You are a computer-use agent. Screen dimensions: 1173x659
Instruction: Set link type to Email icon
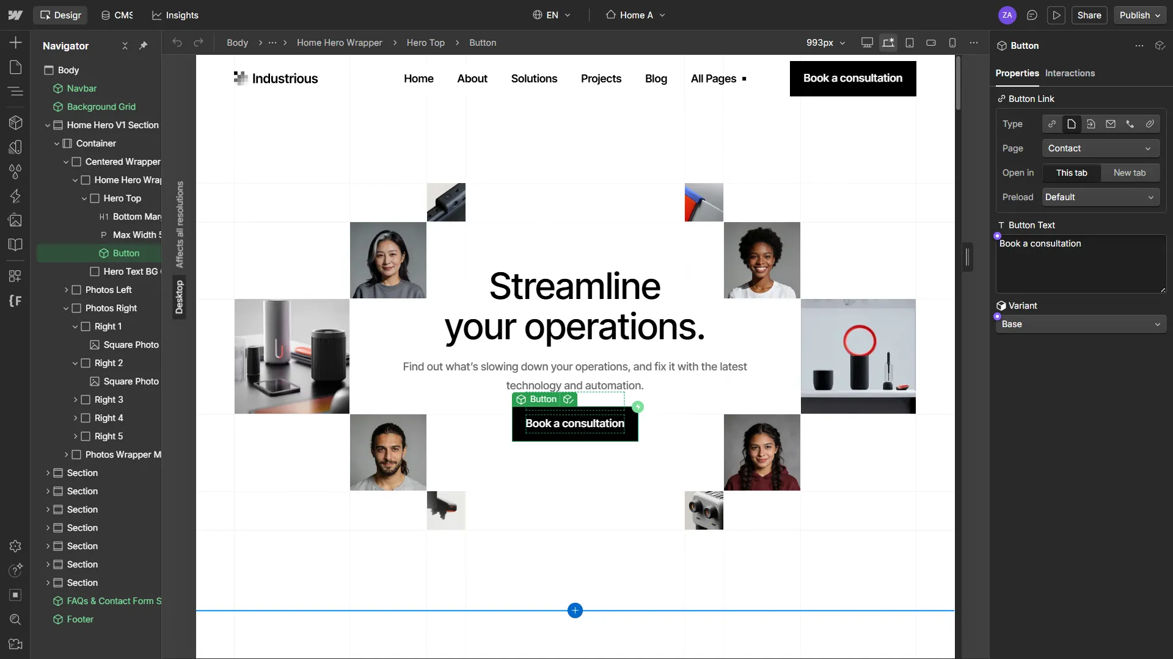click(1111, 124)
